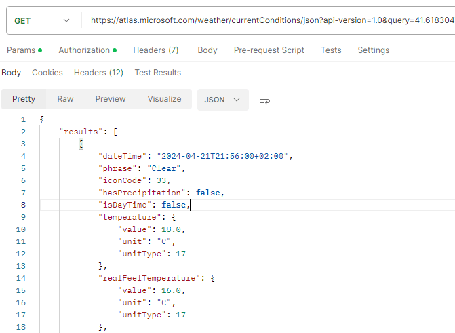Open the Test Results tab
This screenshot has width=455, height=333.
tap(157, 73)
